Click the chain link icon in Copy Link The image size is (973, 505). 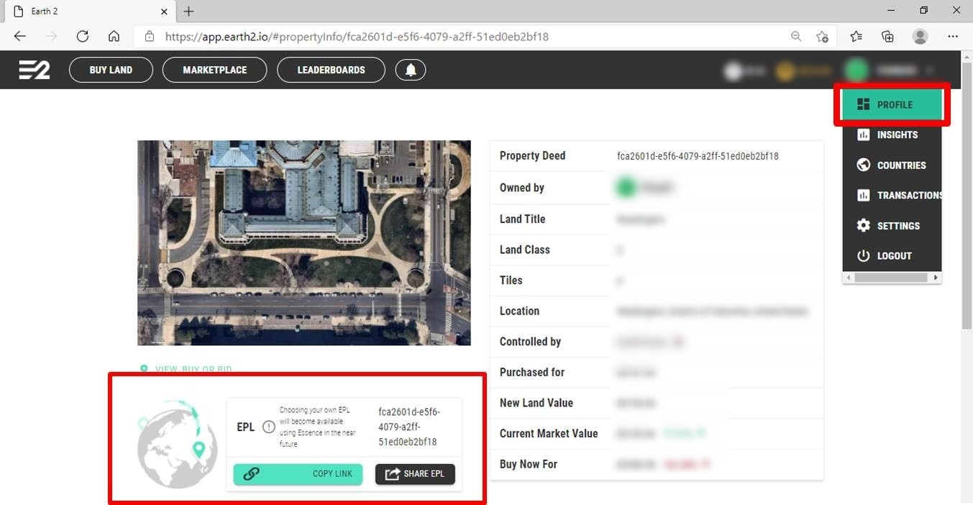point(251,473)
